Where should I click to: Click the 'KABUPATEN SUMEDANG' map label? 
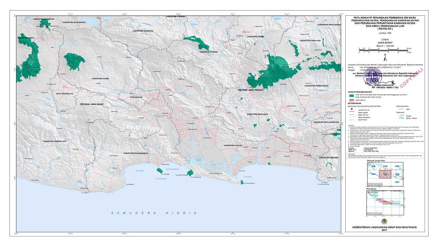43,18
